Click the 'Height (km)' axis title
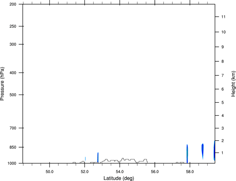 pyautogui.click(x=233, y=84)
